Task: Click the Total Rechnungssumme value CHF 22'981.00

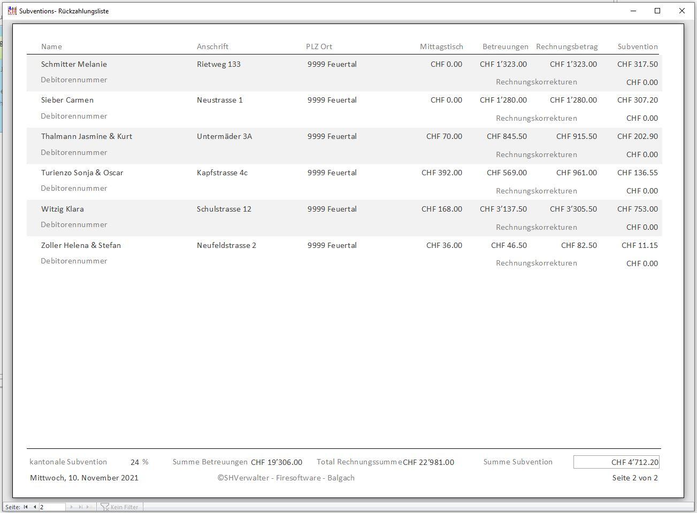Action: pyautogui.click(x=428, y=462)
